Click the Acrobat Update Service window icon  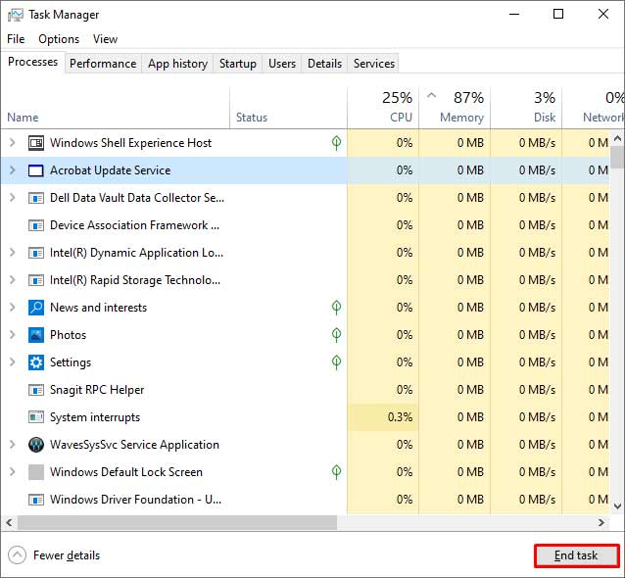[x=36, y=170]
